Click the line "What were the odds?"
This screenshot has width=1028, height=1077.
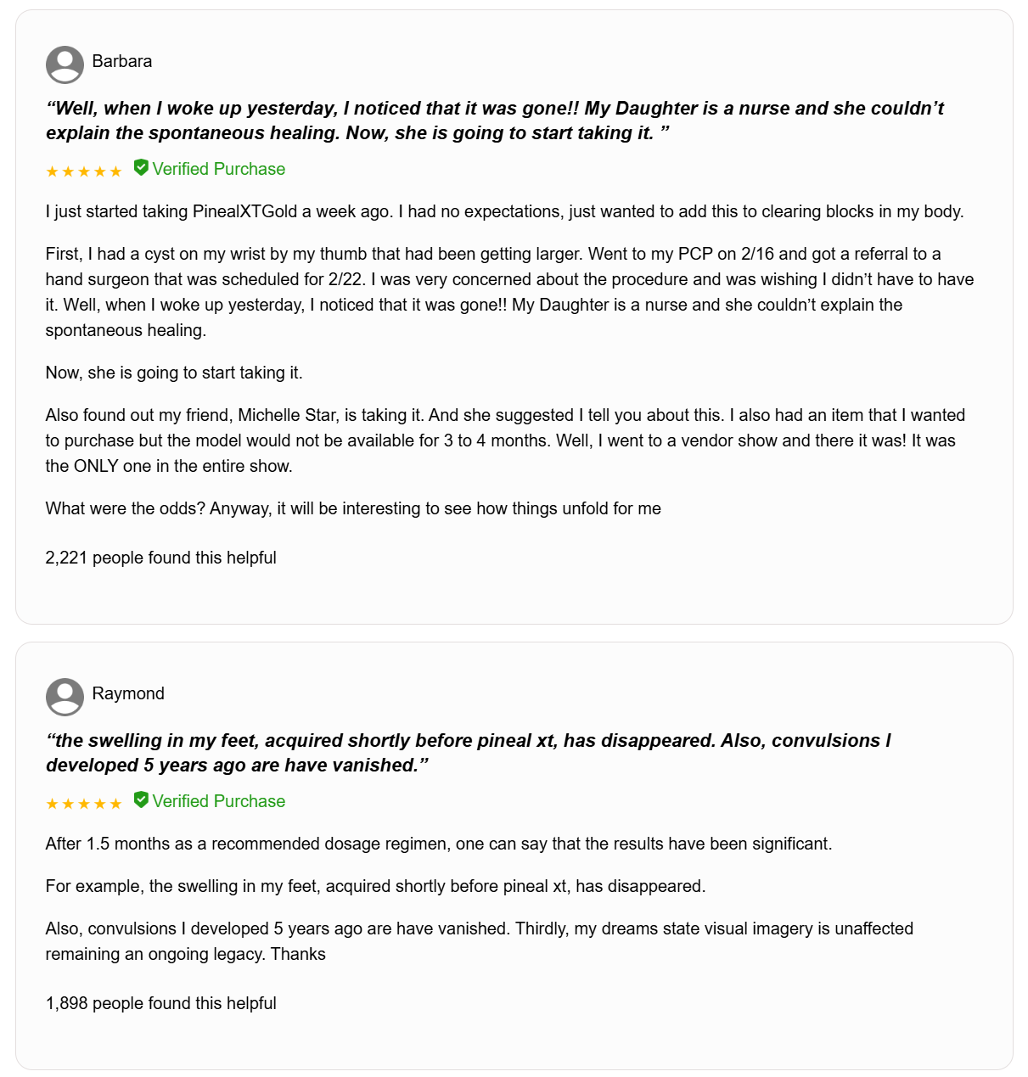[x=353, y=508]
